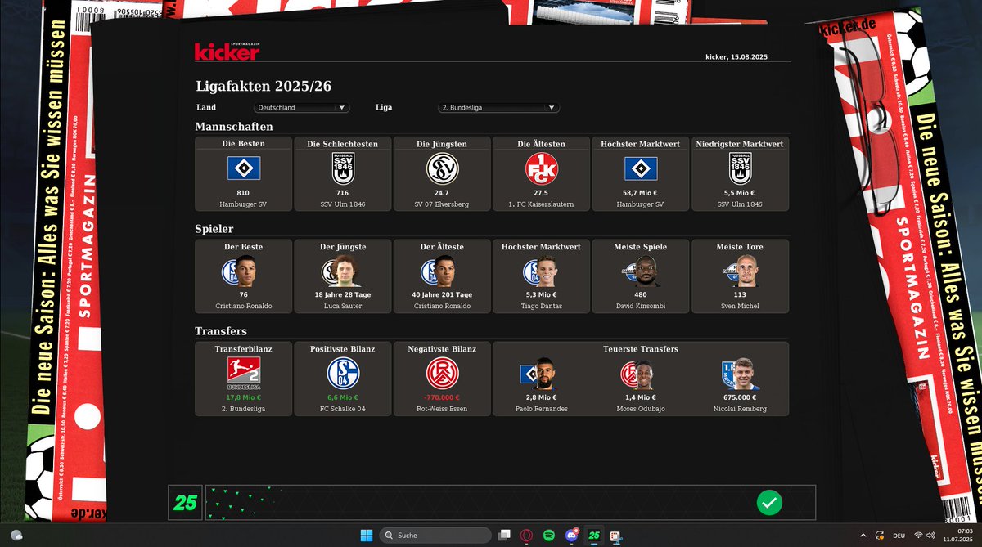This screenshot has width=982, height=547.
Task: Click the 17,8 Mio € transfer balance
Action: [243, 397]
